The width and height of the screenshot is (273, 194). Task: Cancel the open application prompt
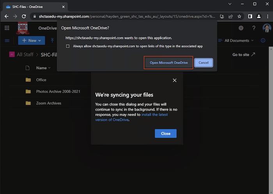coord(204,62)
